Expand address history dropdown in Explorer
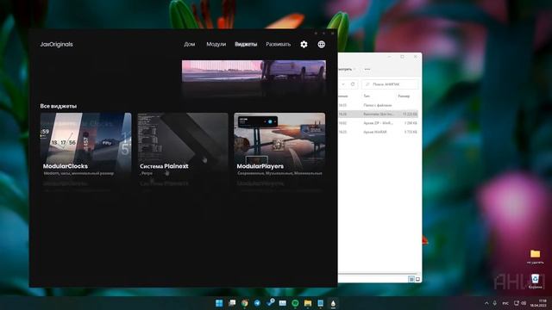This screenshot has height=310, width=552. coord(343,84)
